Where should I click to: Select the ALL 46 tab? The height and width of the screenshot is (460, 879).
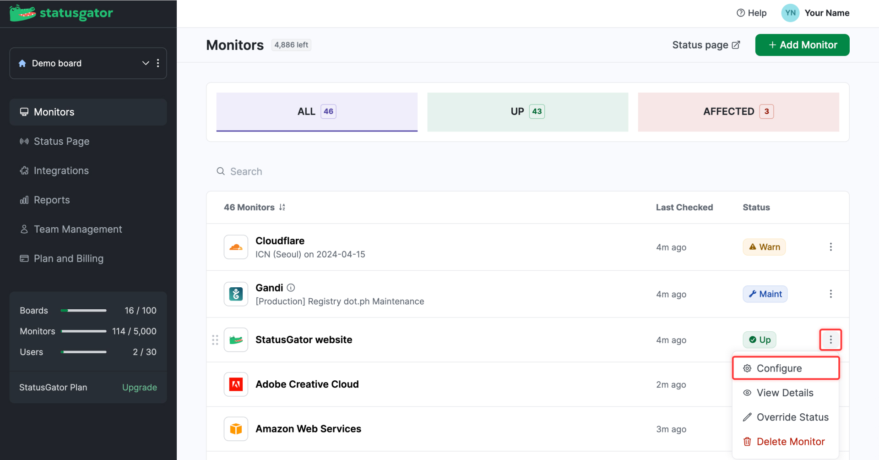pos(317,112)
